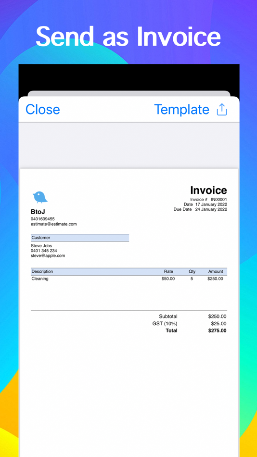Tap the Subtotal label

click(168, 317)
